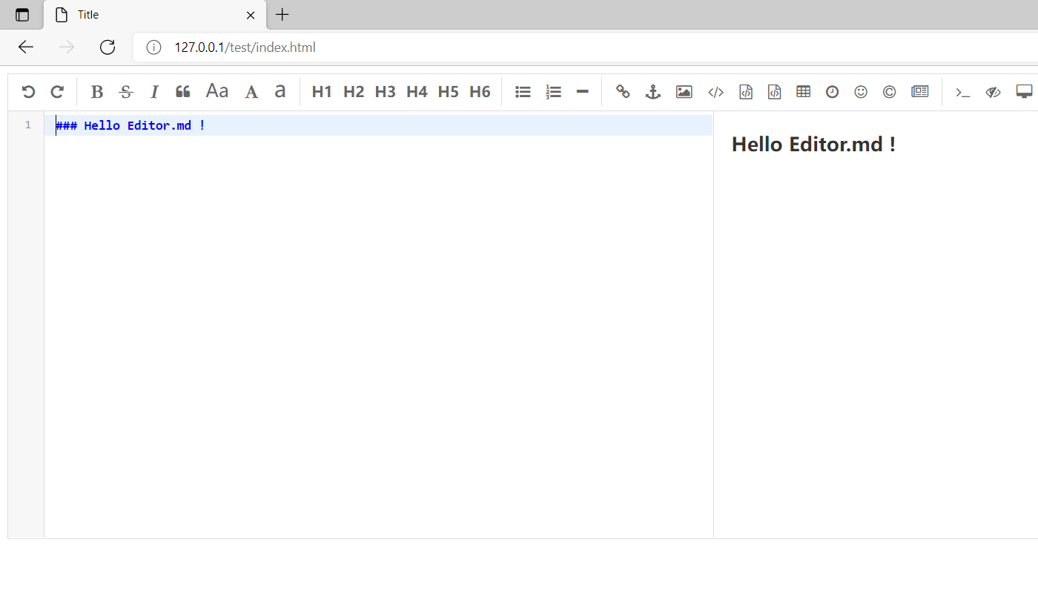Insert a preformatted text block
The height and width of the screenshot is (591, 1038).
tap(746, 92)
